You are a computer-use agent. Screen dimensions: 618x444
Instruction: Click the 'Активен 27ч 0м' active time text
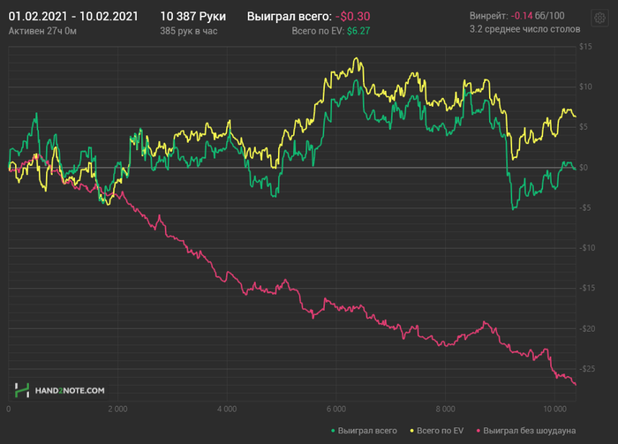point(42,31)
